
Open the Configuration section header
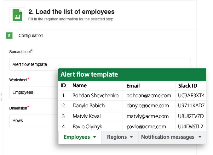[x=100, y=35]
